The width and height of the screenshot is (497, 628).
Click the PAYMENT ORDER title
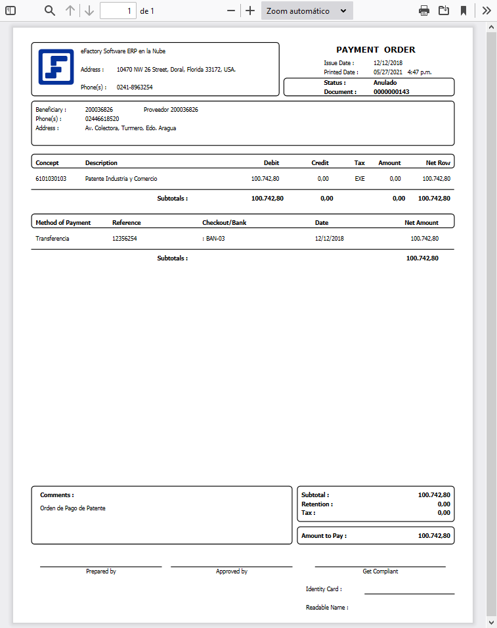pyautogui.click(x=376, y=50)
